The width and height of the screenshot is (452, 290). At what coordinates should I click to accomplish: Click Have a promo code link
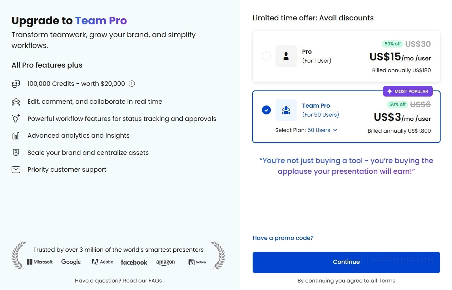click(283, 238)
